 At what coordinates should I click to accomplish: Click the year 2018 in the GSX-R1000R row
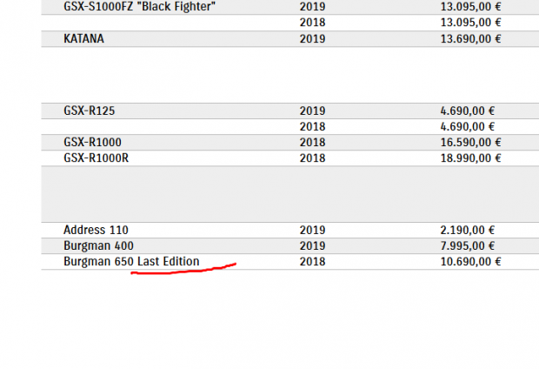[x=312, y=158]
